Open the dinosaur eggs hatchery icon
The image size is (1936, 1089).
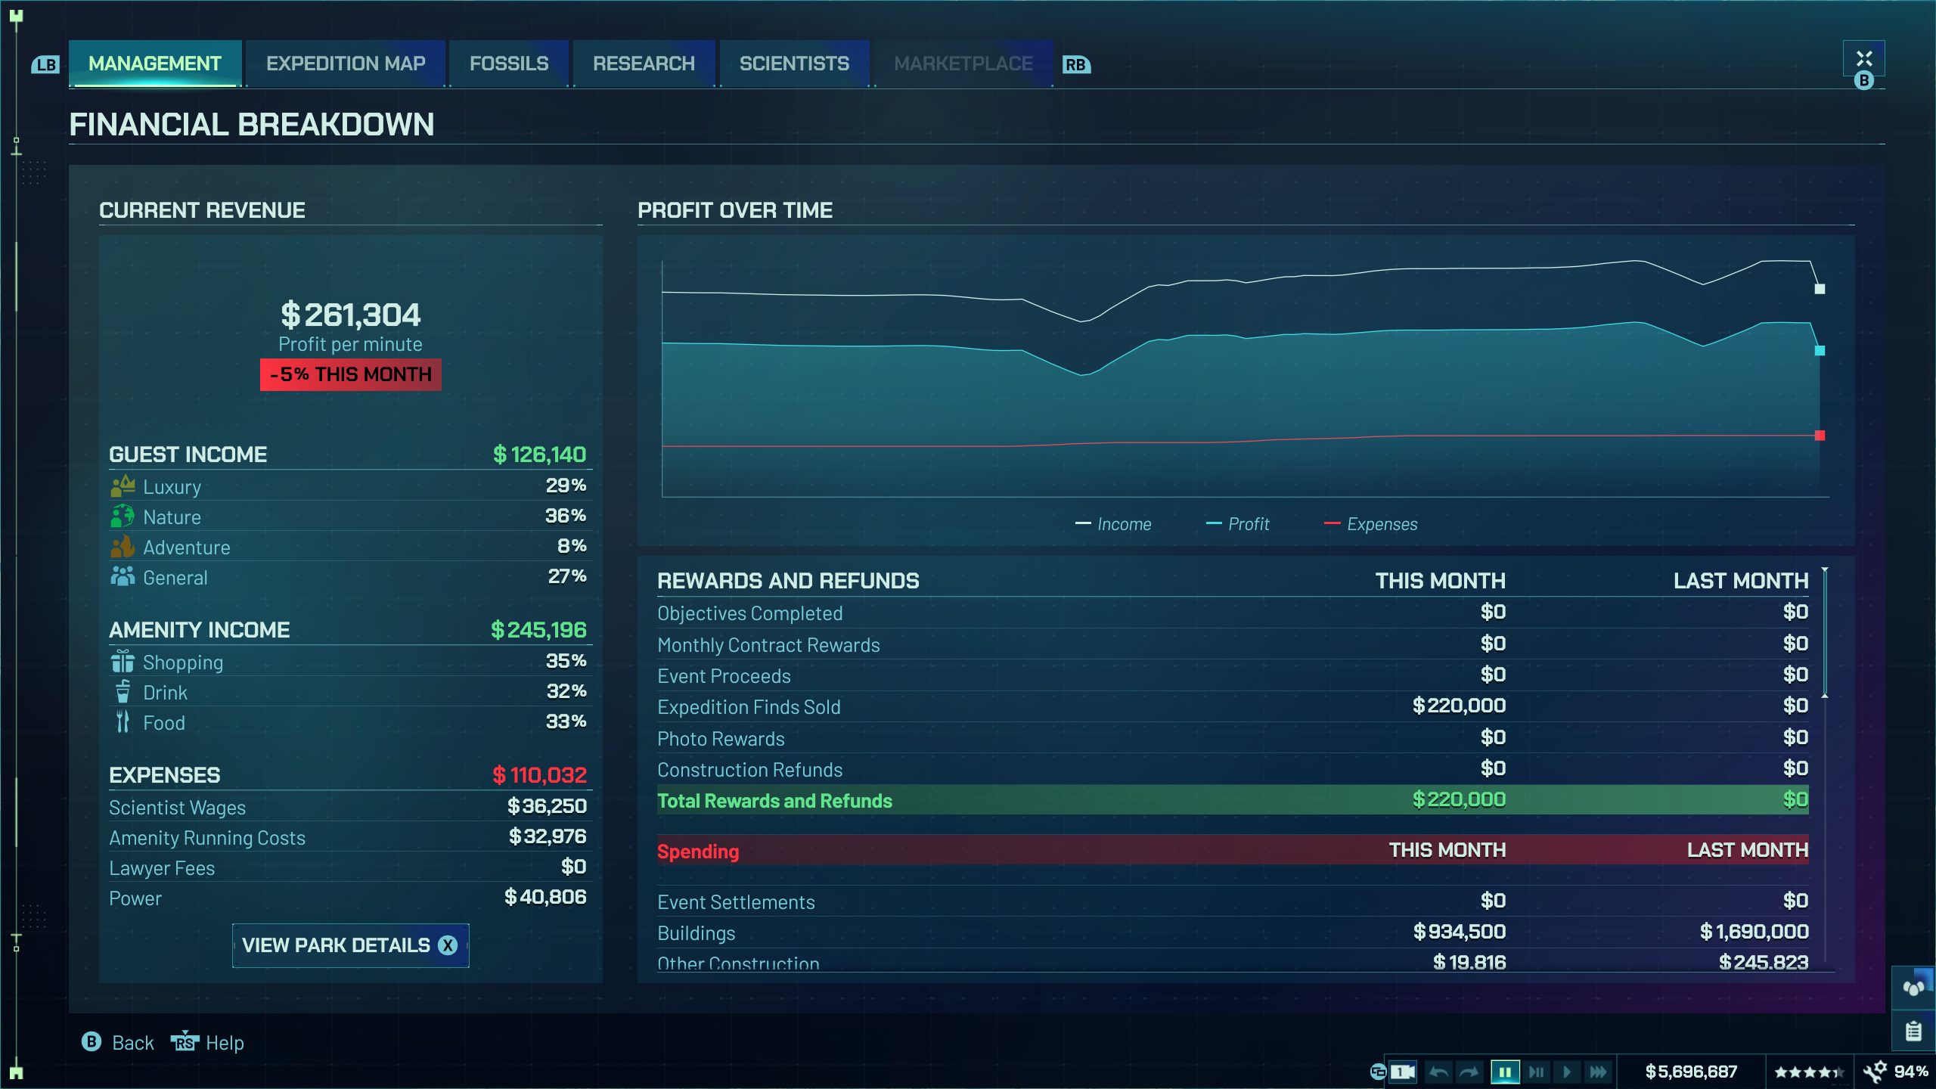pyautogui.click(x=1913, y=987)
